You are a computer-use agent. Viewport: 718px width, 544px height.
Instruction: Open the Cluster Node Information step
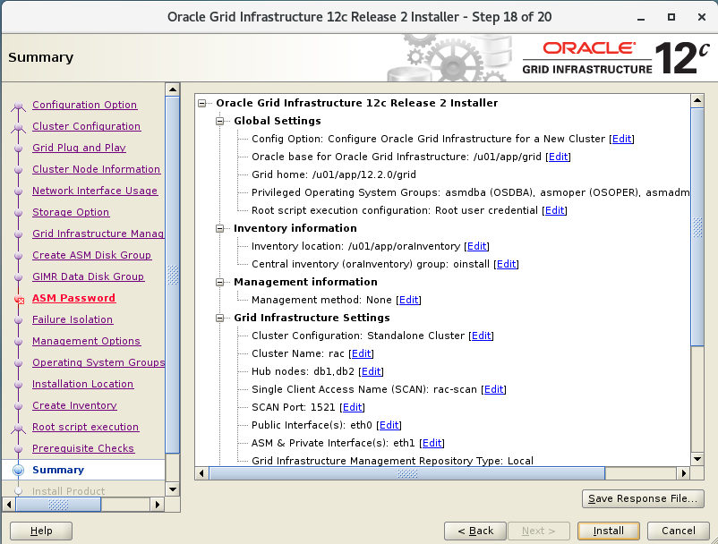point(96,169)
